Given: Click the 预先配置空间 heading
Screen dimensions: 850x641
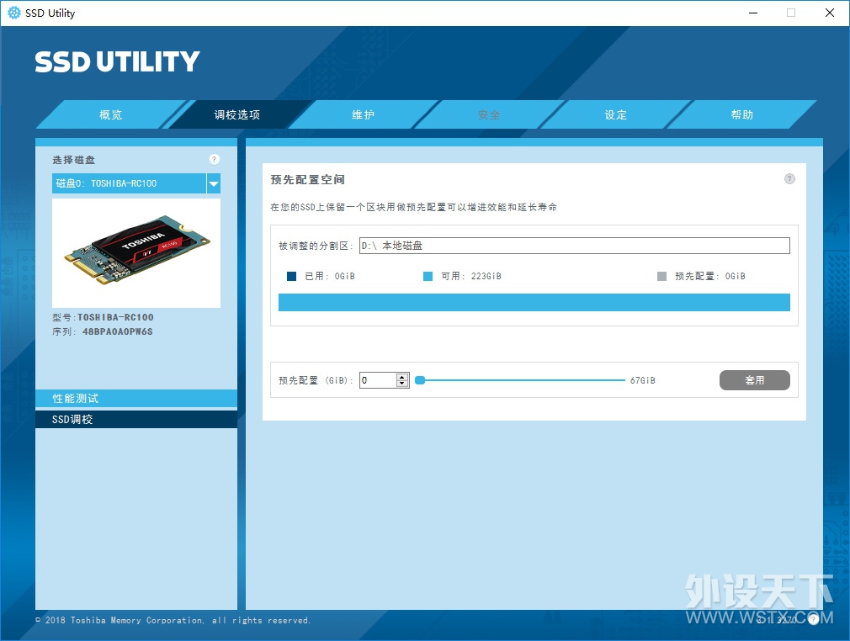Looking at the screenshot, I should click(x=307, y=179).
